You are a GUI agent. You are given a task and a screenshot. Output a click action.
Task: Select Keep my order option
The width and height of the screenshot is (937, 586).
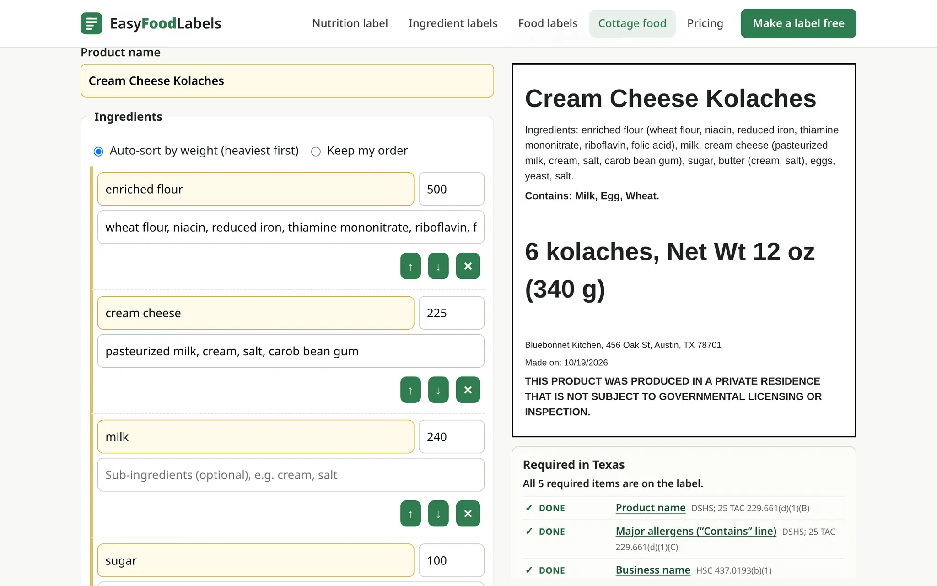tap(316, 152)
